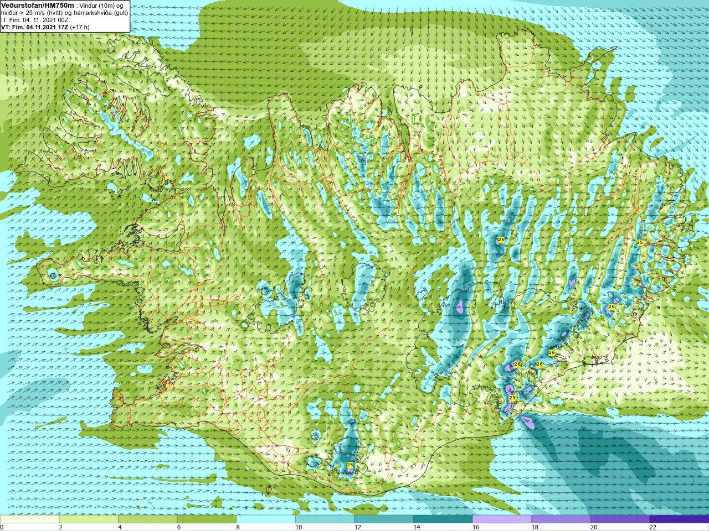Click the '8' value on the color scale
This screenshot has width=709, height=531.
[x=238, y=527]
